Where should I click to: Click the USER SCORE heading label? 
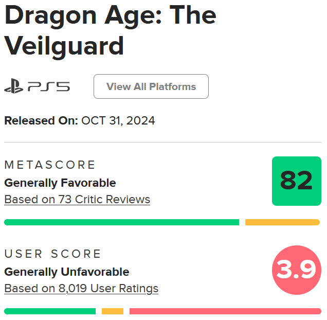click(53, 254)
